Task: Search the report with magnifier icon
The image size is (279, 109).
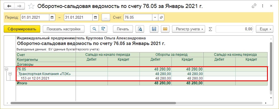Action: coord(94,29)
